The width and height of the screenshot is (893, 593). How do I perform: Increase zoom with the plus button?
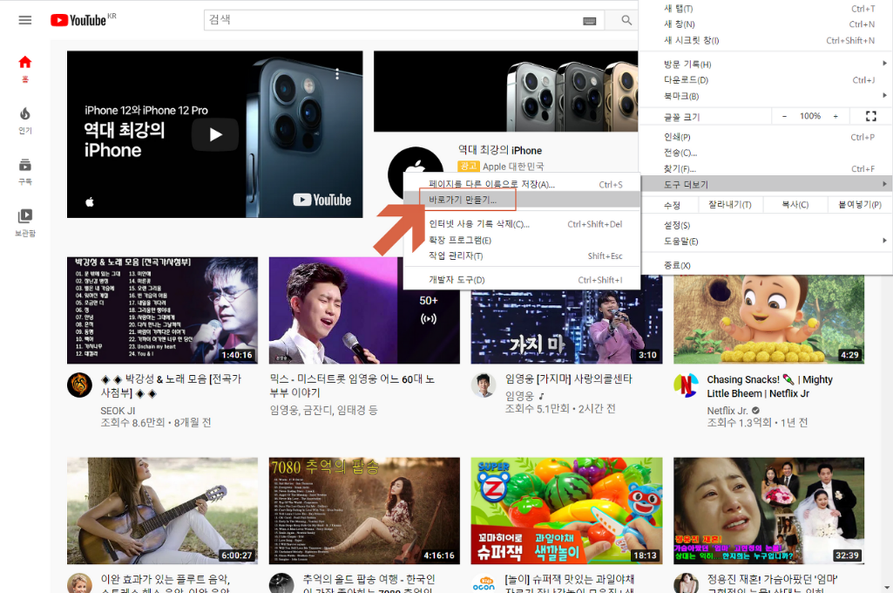point(835,116)
